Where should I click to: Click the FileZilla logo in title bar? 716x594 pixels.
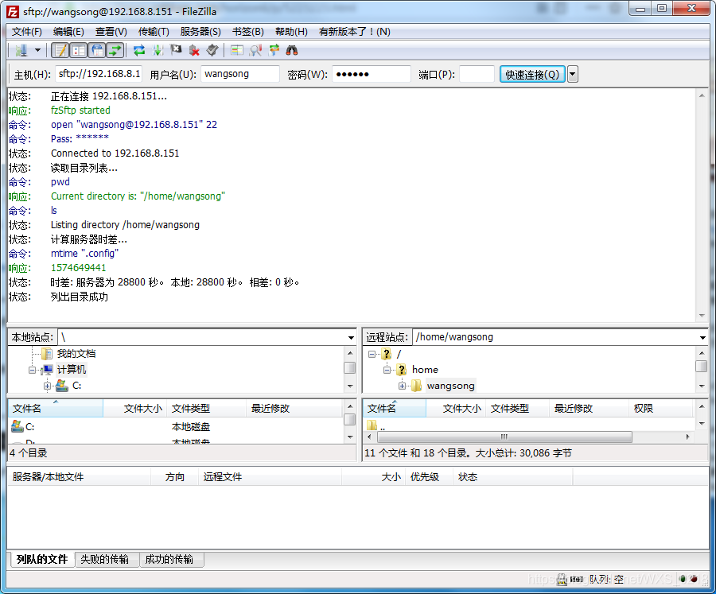[13, 11]
